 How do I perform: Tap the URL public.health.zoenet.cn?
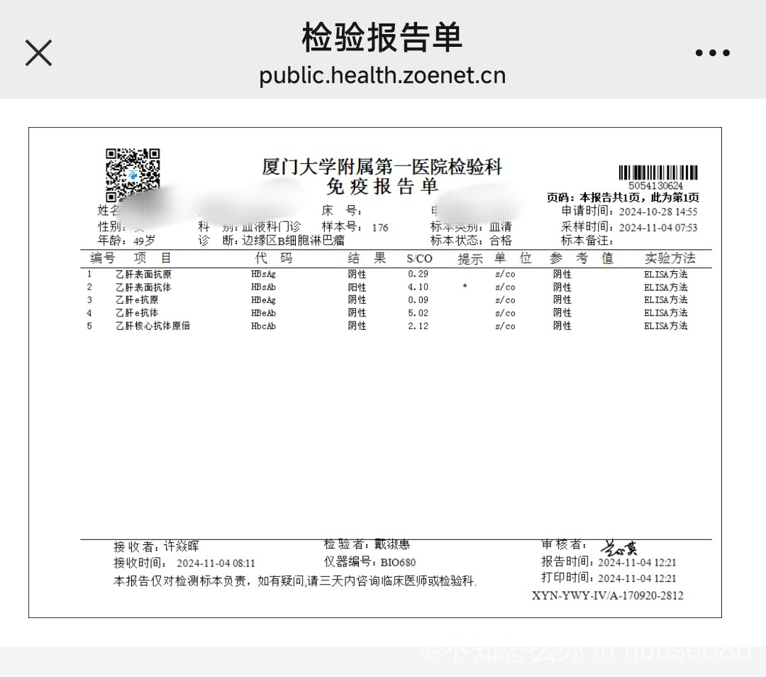tap(382, 76)
